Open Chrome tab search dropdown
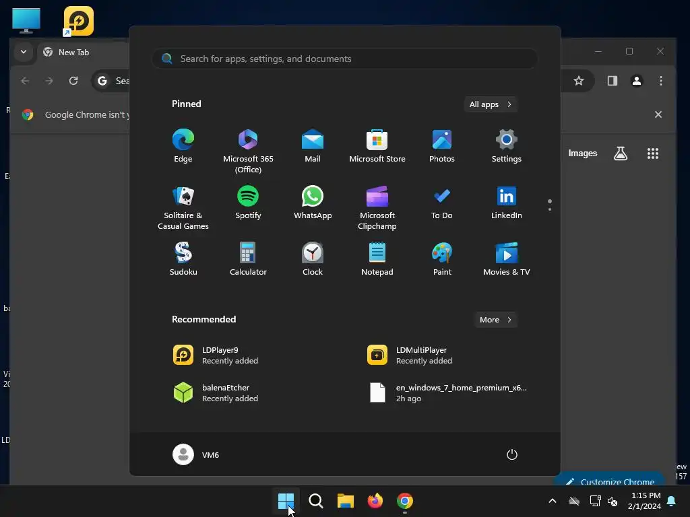 click(24, 52)
